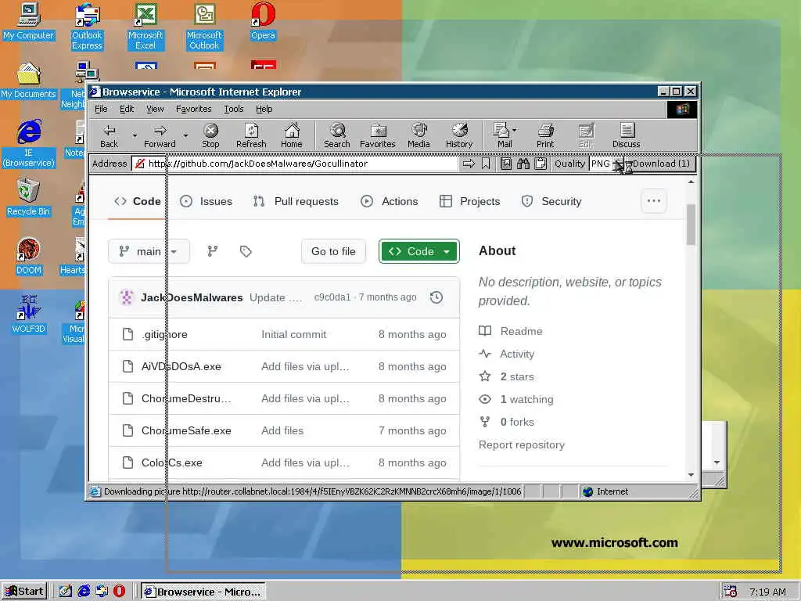Open the Edit menu
The image size is (801, 601).
pyautogui.click(x=127, y=109)
